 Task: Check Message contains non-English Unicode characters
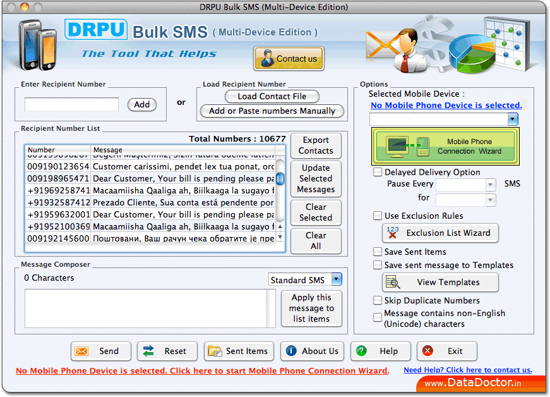[x=378, y=318]
